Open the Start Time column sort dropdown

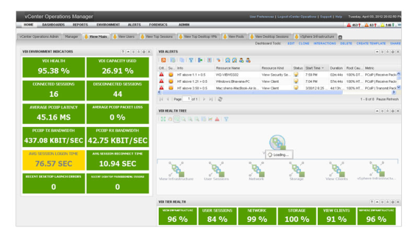click(323, 68)
